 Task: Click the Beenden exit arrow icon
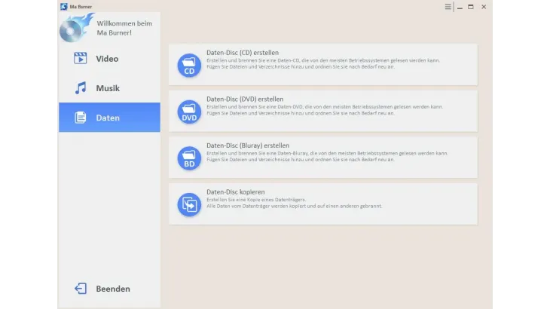[x=81, y=289]
